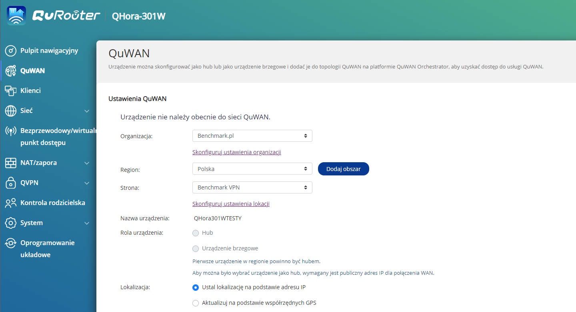Open Oprogramowanie układowe menu item
The height and width of the screenshot is (312, 576).
pos(48,249)
